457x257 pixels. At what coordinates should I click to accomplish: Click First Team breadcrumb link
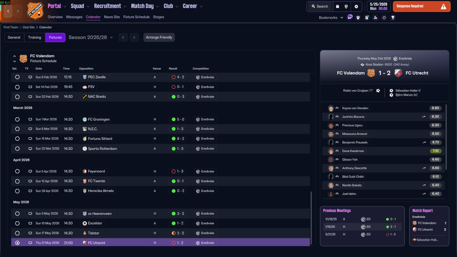pos(11,27)
